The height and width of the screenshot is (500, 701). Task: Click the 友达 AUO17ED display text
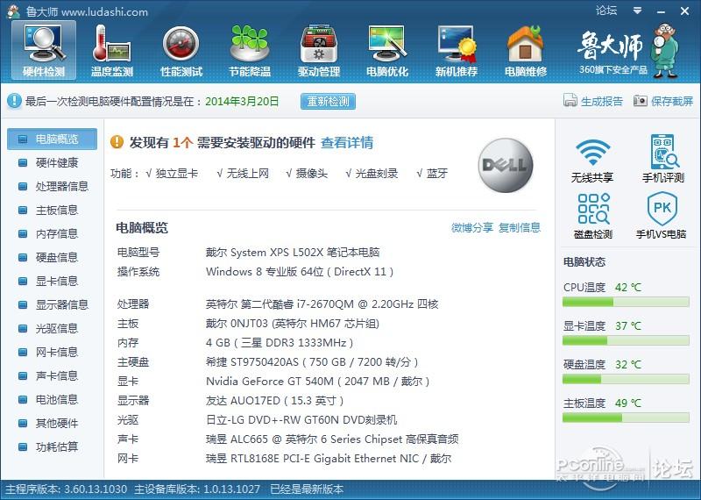click(274, 401)
